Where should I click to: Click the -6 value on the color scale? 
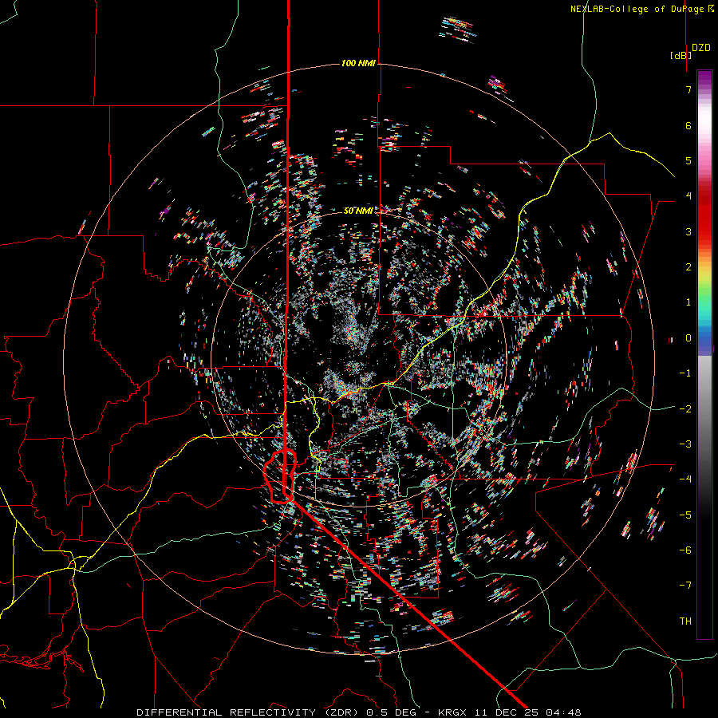click(685, 550)
